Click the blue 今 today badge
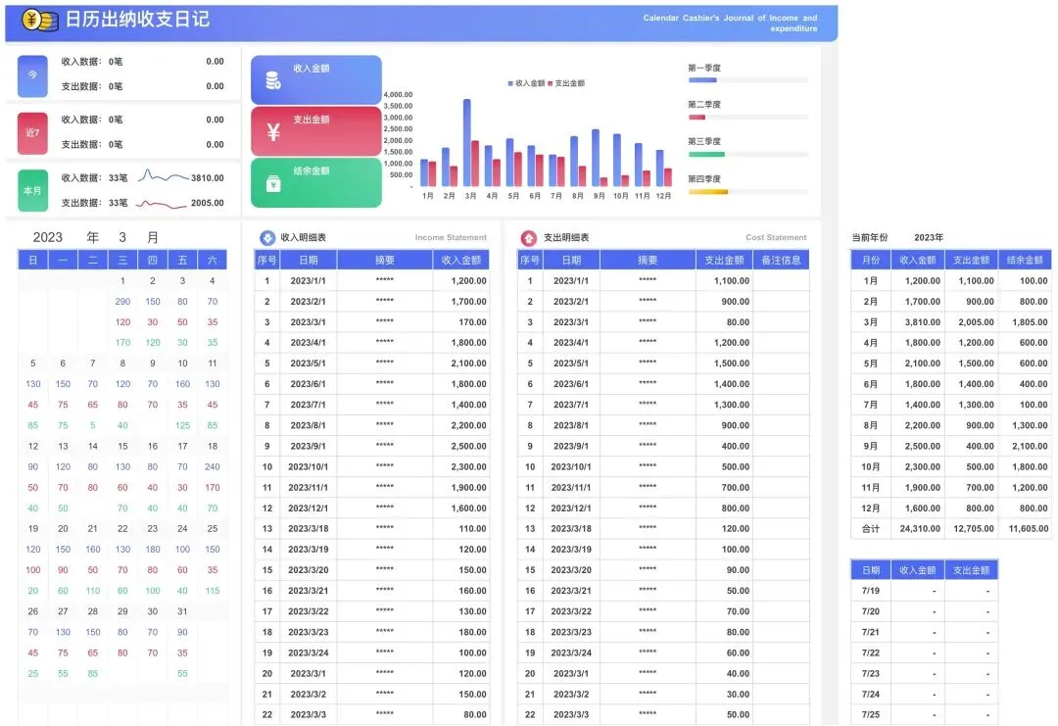The width and height of the screenshot is (1058, 726). [x=32, y=74]
